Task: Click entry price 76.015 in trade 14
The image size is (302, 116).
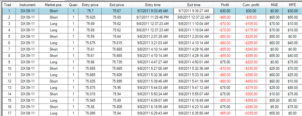Action: [90, 94]
